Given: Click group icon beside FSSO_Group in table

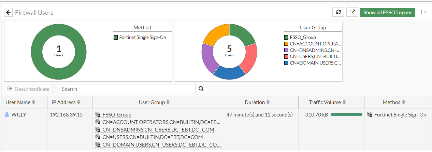Looking at the screenshot, I should pyautogui.click(x=98, y=115).
